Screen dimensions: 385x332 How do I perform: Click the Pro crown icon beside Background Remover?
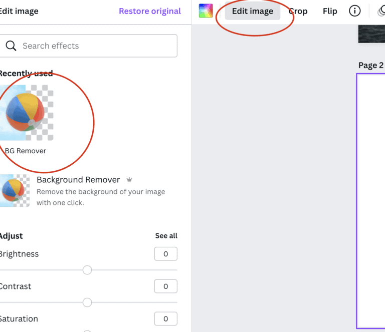tap(129, 180)
